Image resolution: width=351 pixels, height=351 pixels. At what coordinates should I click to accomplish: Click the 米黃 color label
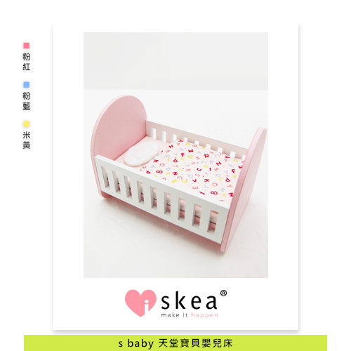[27, 140]
